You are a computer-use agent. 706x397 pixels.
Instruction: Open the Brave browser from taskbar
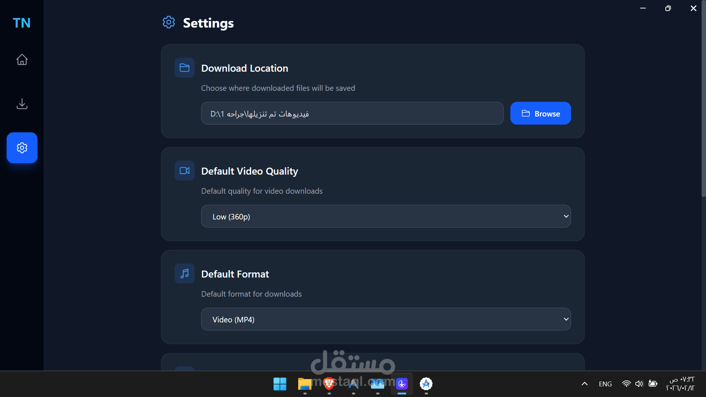click(329, 384)
